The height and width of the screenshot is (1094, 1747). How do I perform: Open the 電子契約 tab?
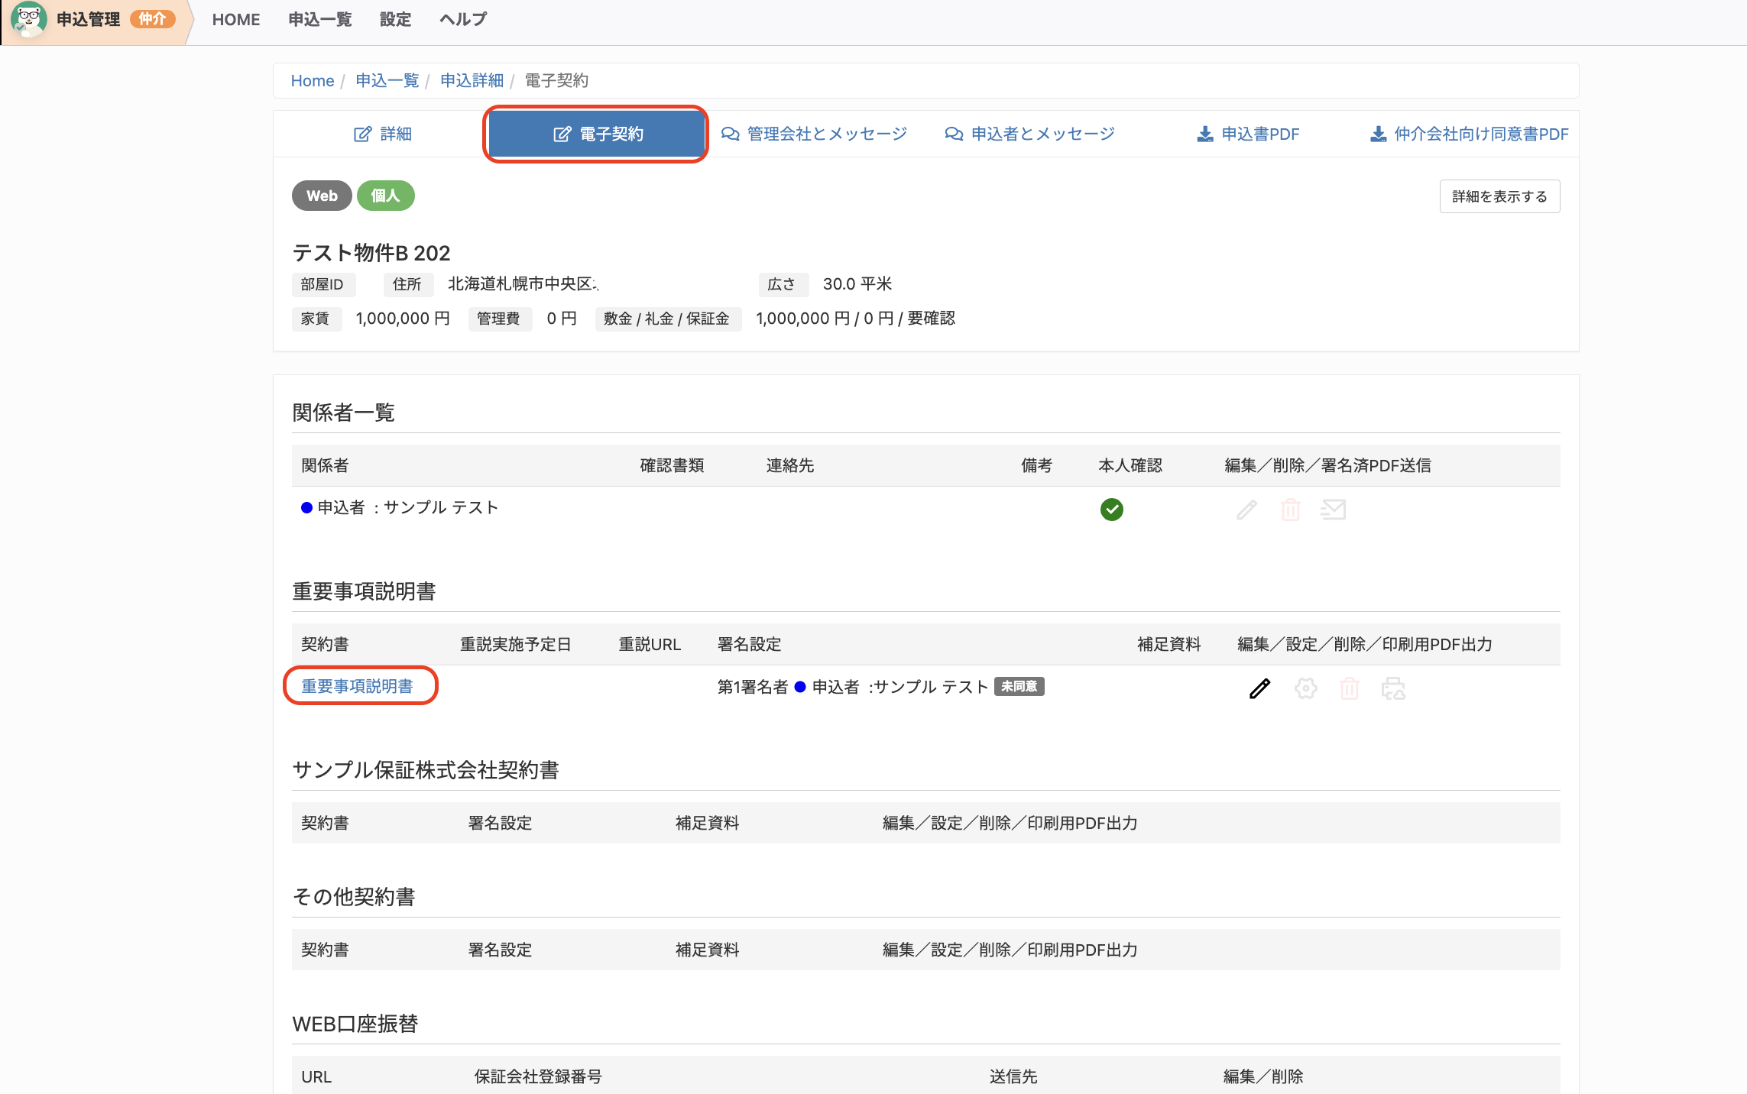596,134
